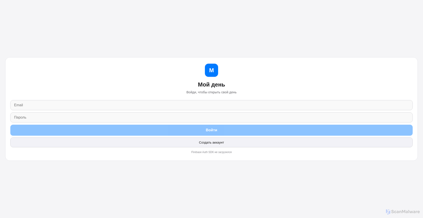423x218 pixels.
Task: Click the rounded blue square above the title
Action: [211, 70]
